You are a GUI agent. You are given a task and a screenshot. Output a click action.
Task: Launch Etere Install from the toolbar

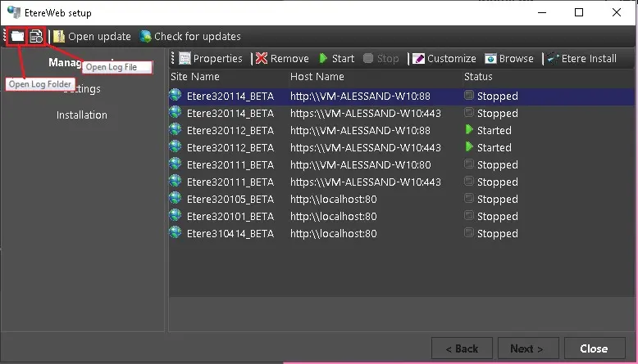coord(582,58)
